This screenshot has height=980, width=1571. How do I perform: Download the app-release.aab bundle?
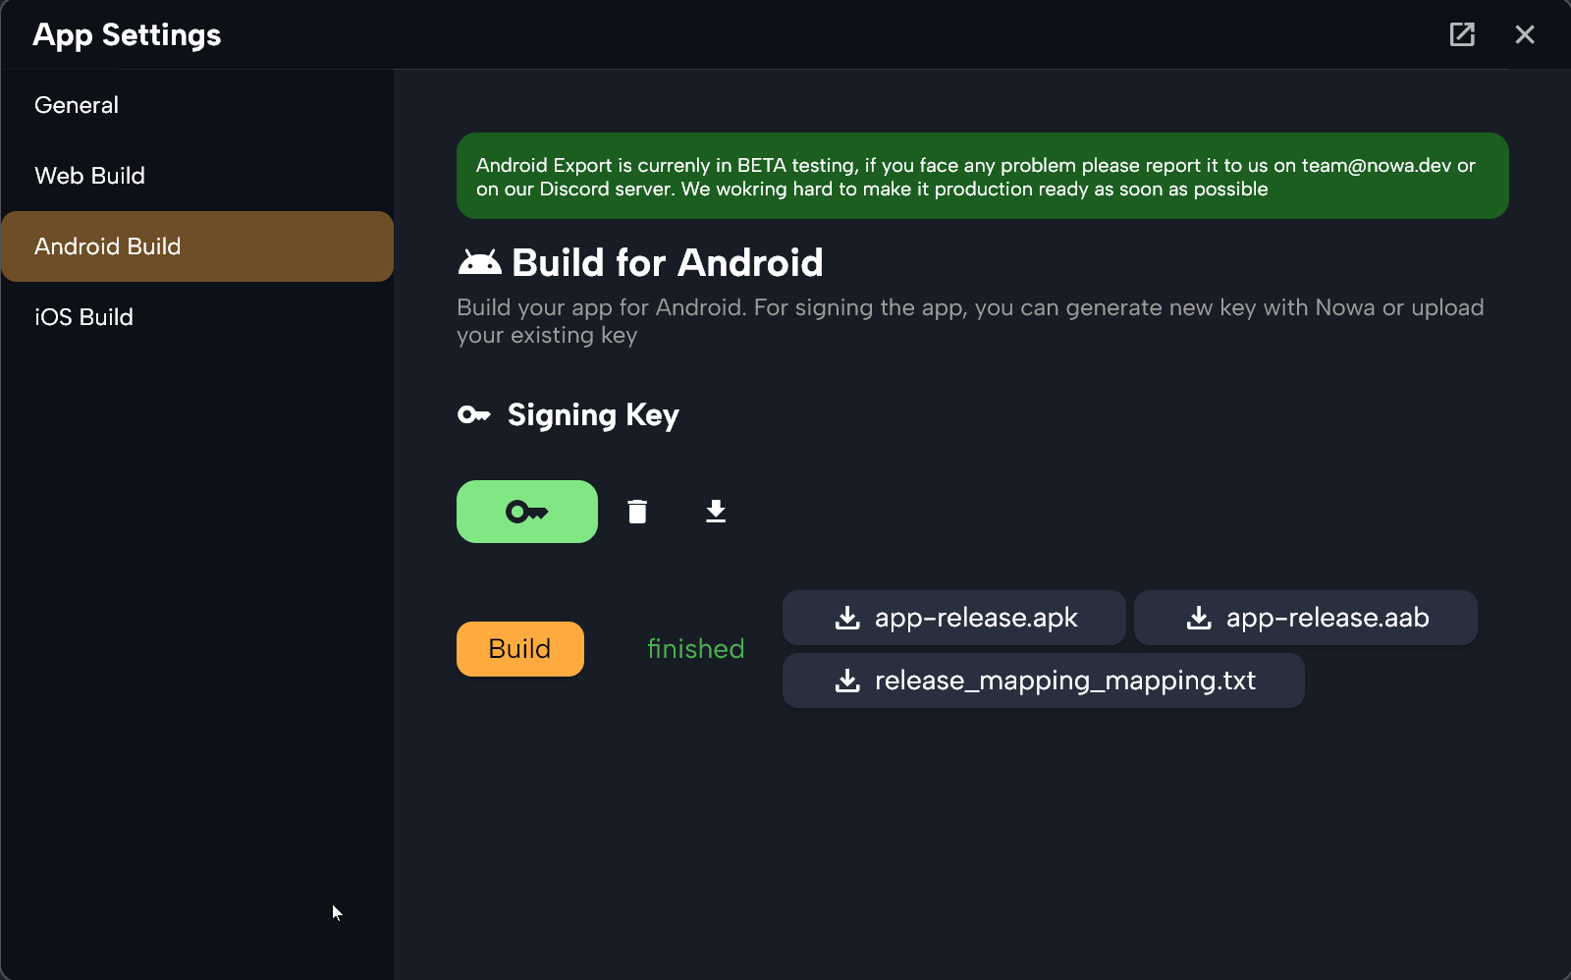click(1306, 618)
